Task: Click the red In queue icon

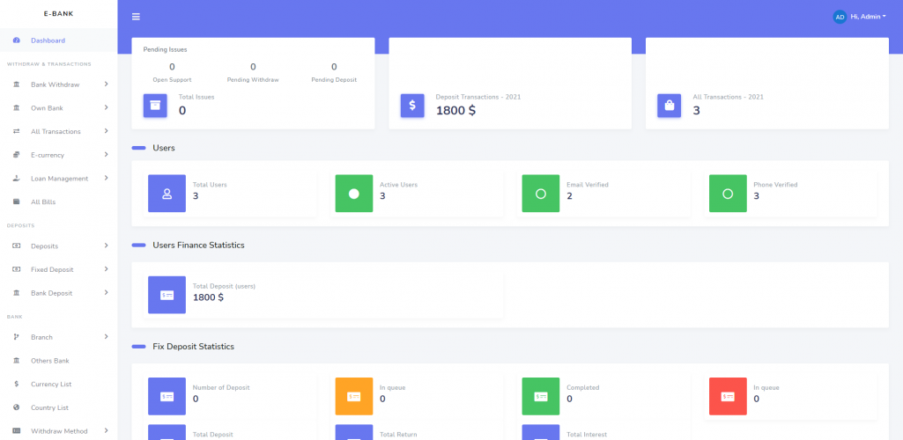Action: pyautogui.click(x=728, y=396)
